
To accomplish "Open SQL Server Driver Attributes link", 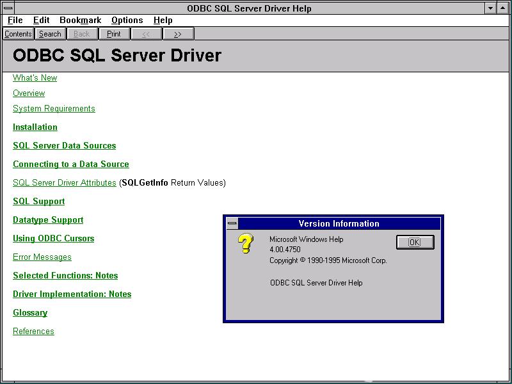I will pos(65,182).
